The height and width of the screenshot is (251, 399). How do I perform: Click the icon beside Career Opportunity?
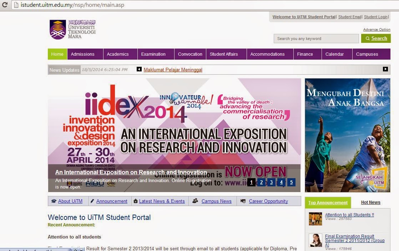pyautogui.click(x=243, y=201)
